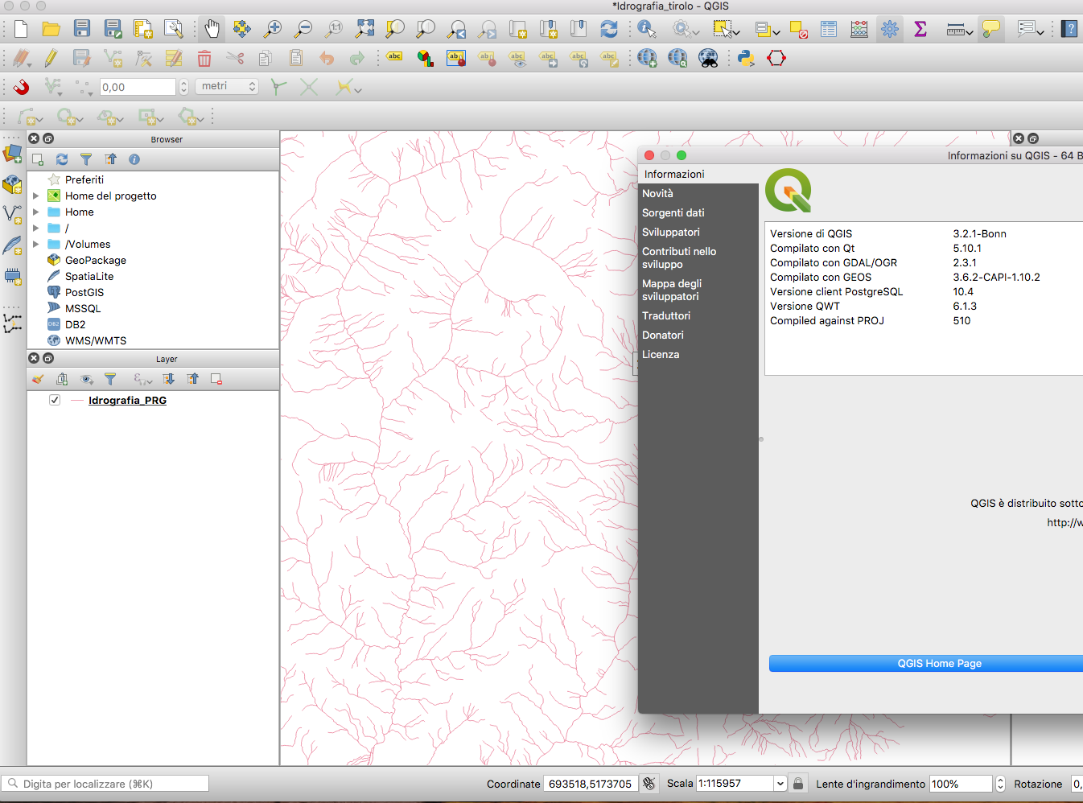Toggle the scale lock icon
The image size is (1083, 803).
click(797, 784)
